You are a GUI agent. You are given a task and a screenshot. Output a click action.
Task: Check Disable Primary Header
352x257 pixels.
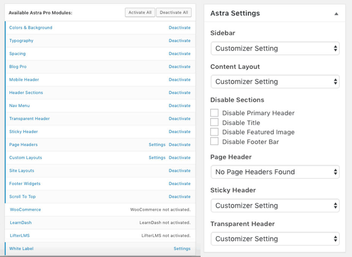tap(214, 113)
